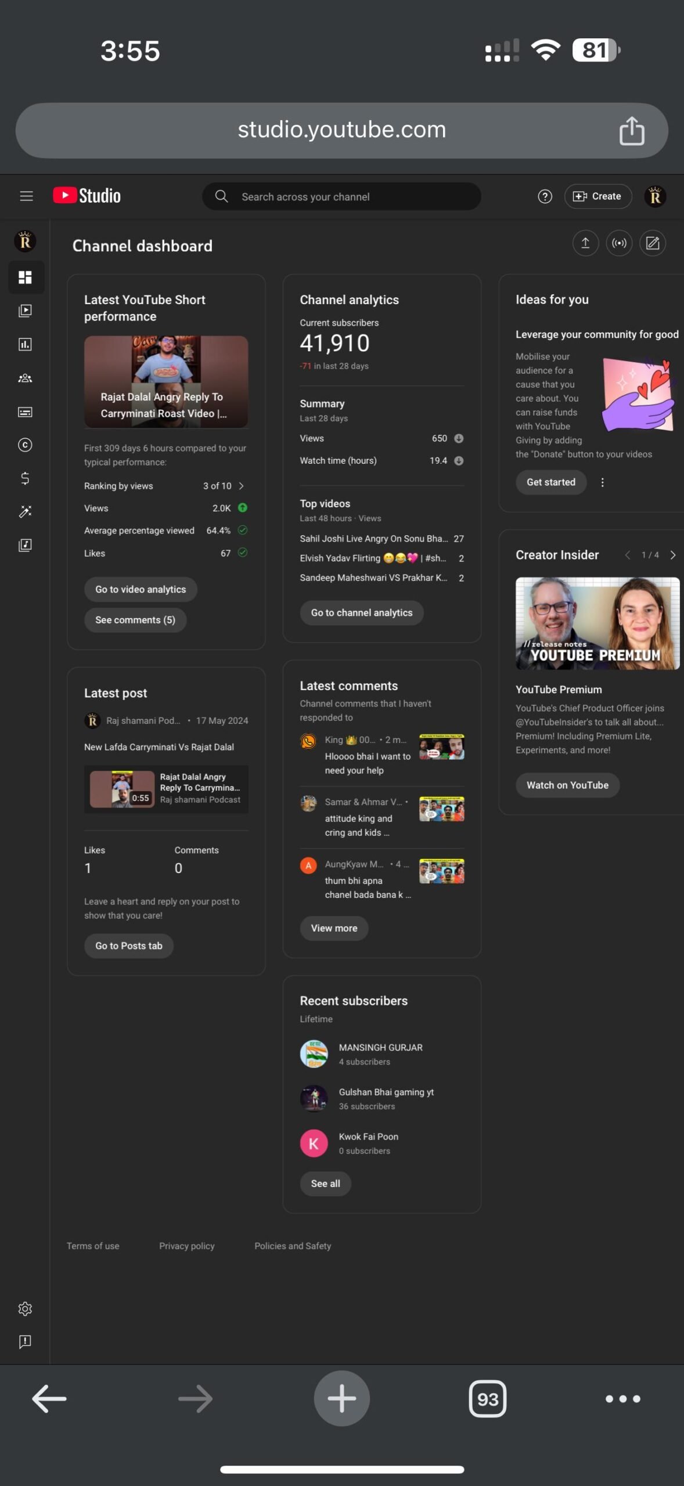684x1486 pixels.
Task: Open the browser share icon
Action: point(632,131)
